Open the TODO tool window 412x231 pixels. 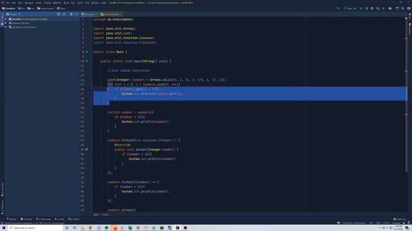(x=73, y=219)
